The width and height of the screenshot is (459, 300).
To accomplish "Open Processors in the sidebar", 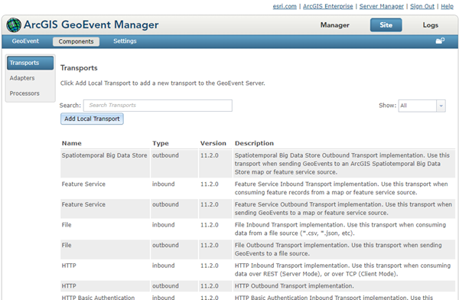I will (24, 93).
